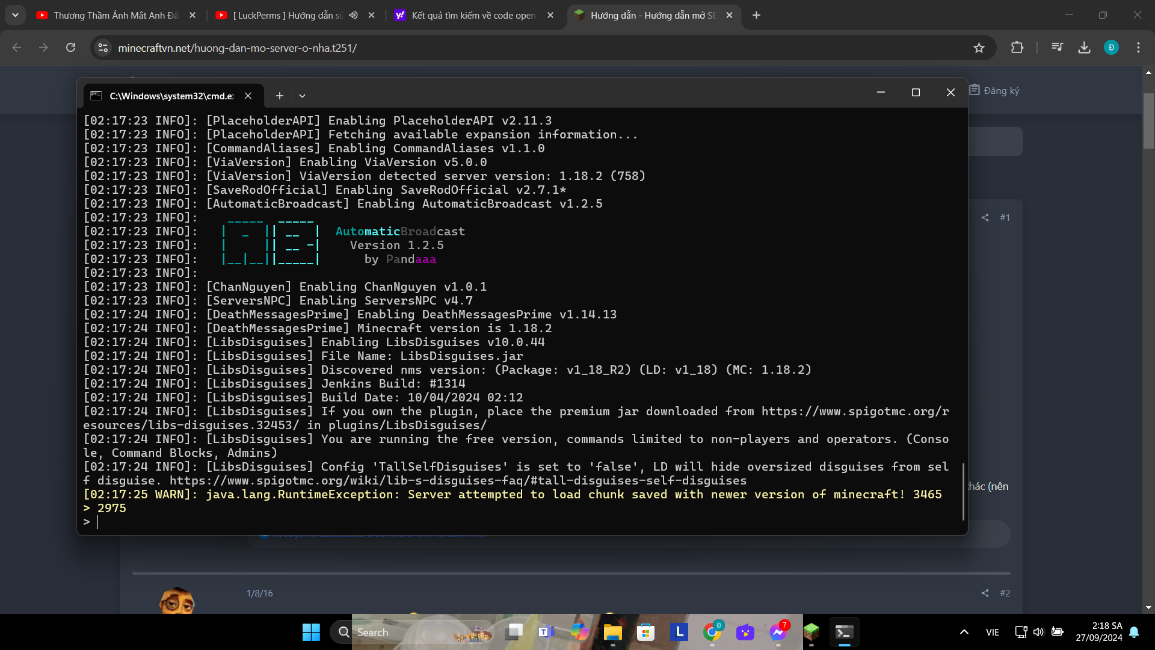Open the Chrome downloads icon

click(x=1084, y=48)
